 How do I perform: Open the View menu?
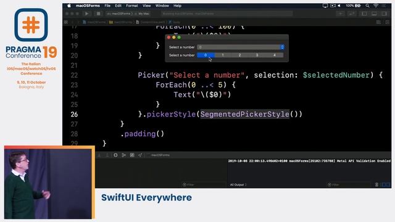(x=147, y=6)
